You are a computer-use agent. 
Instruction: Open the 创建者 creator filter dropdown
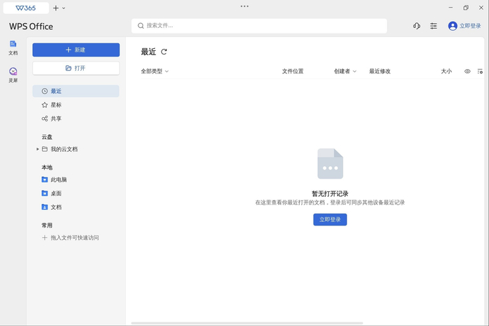coord(345,71)
